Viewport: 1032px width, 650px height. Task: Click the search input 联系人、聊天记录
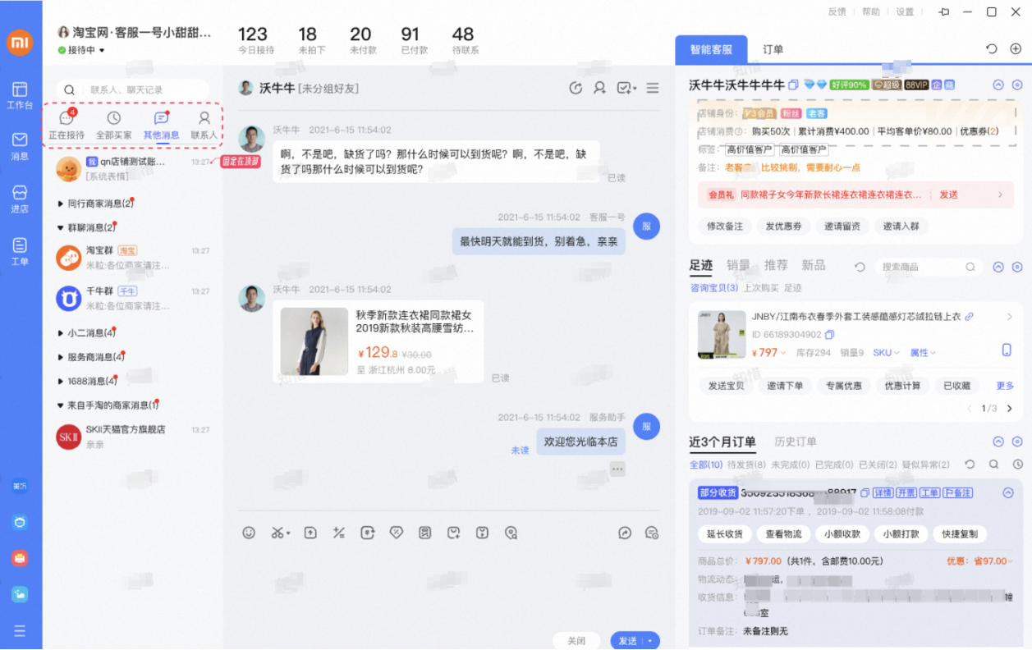click(133, 89)
